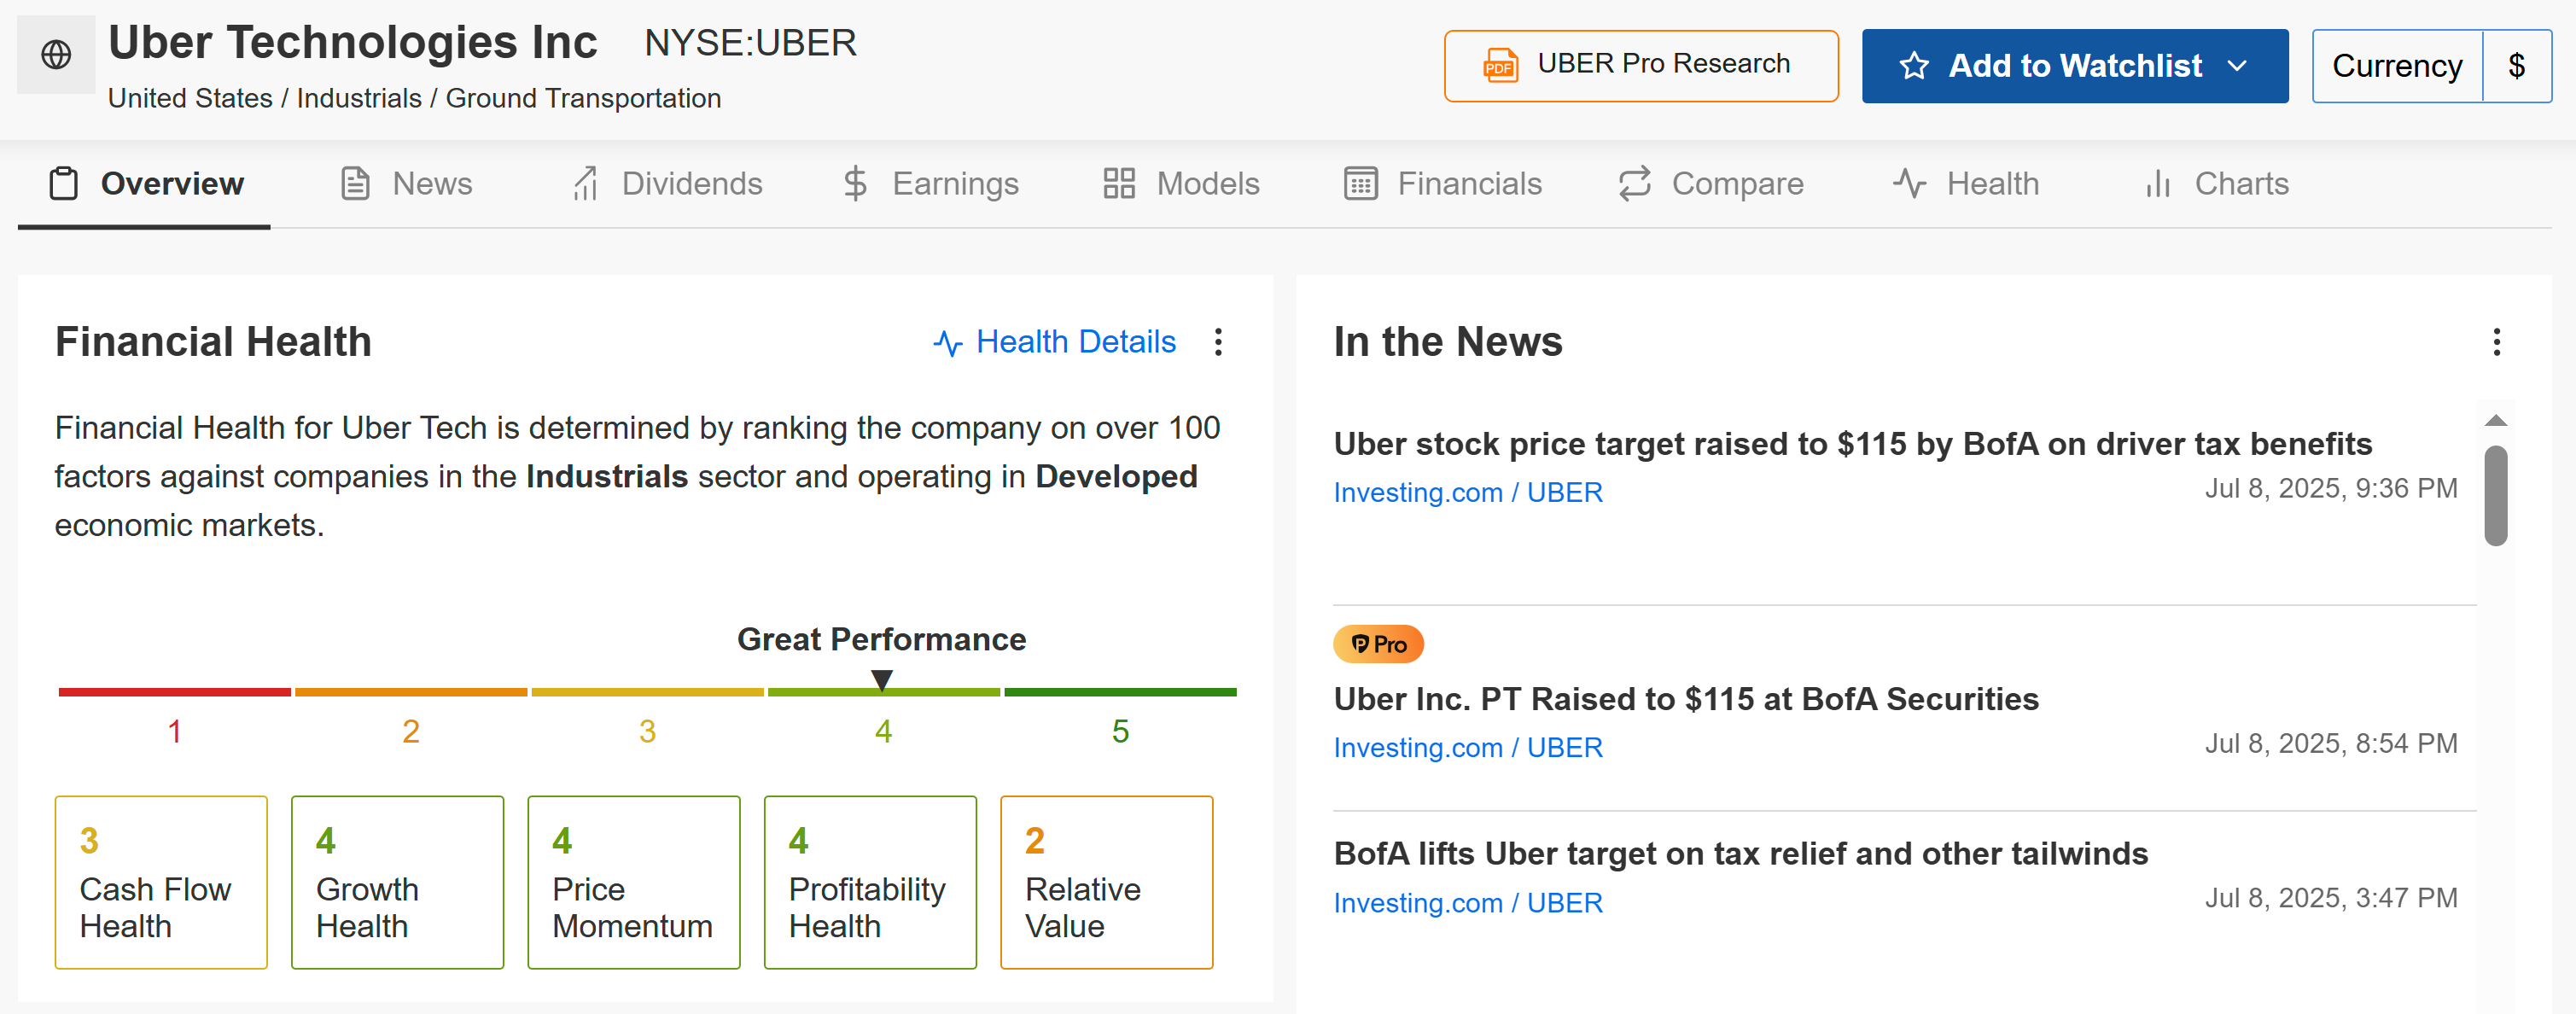Click the Great Performance label
Screen dimensions: 2576x1014
(x=881, y=639)
